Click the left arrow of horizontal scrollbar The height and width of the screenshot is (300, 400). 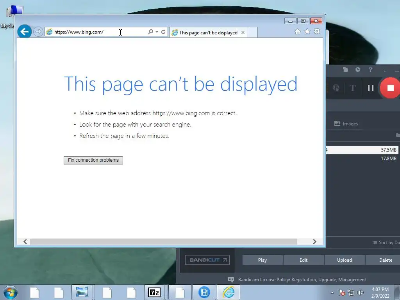coord(25,241)
